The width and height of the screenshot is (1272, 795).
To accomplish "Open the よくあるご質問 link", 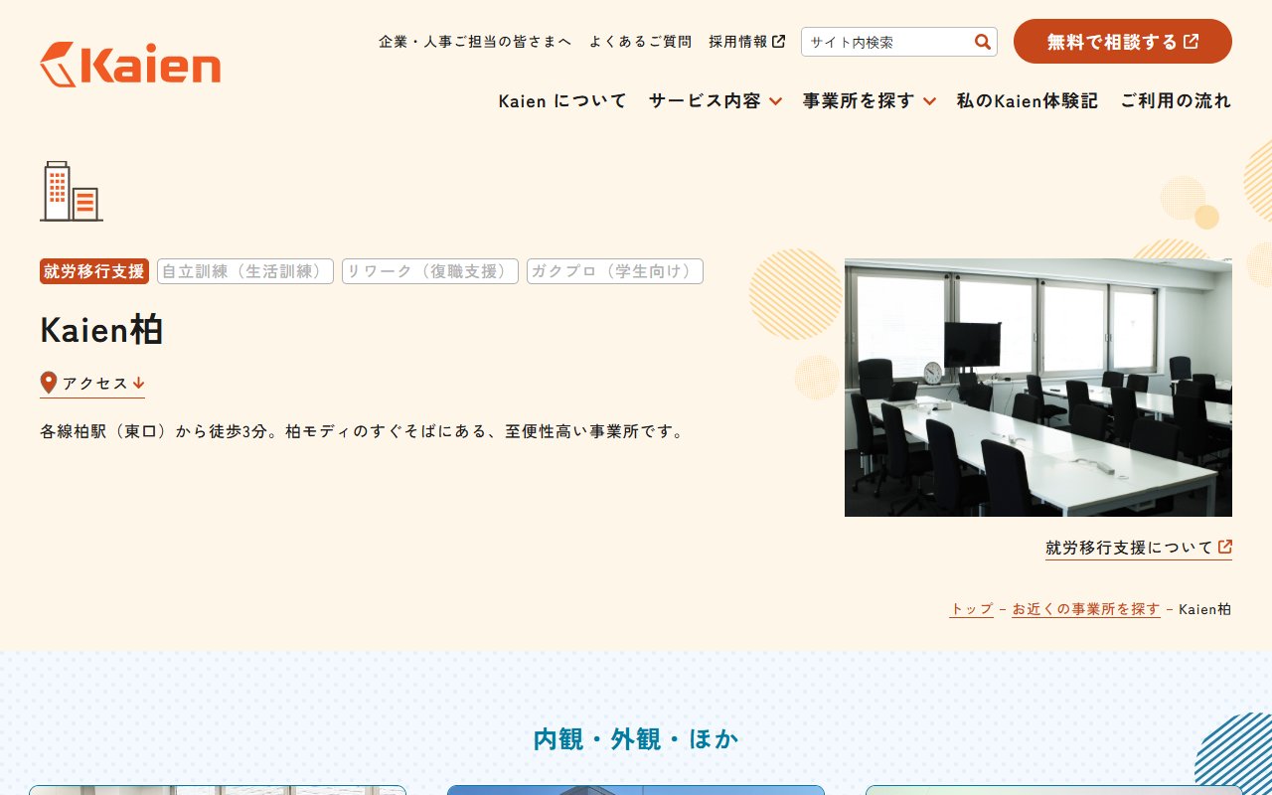I will pos(640,42).
